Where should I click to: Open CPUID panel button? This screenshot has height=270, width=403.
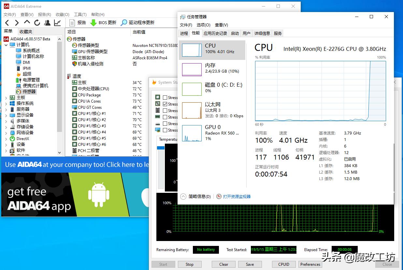tap(284, 264)
